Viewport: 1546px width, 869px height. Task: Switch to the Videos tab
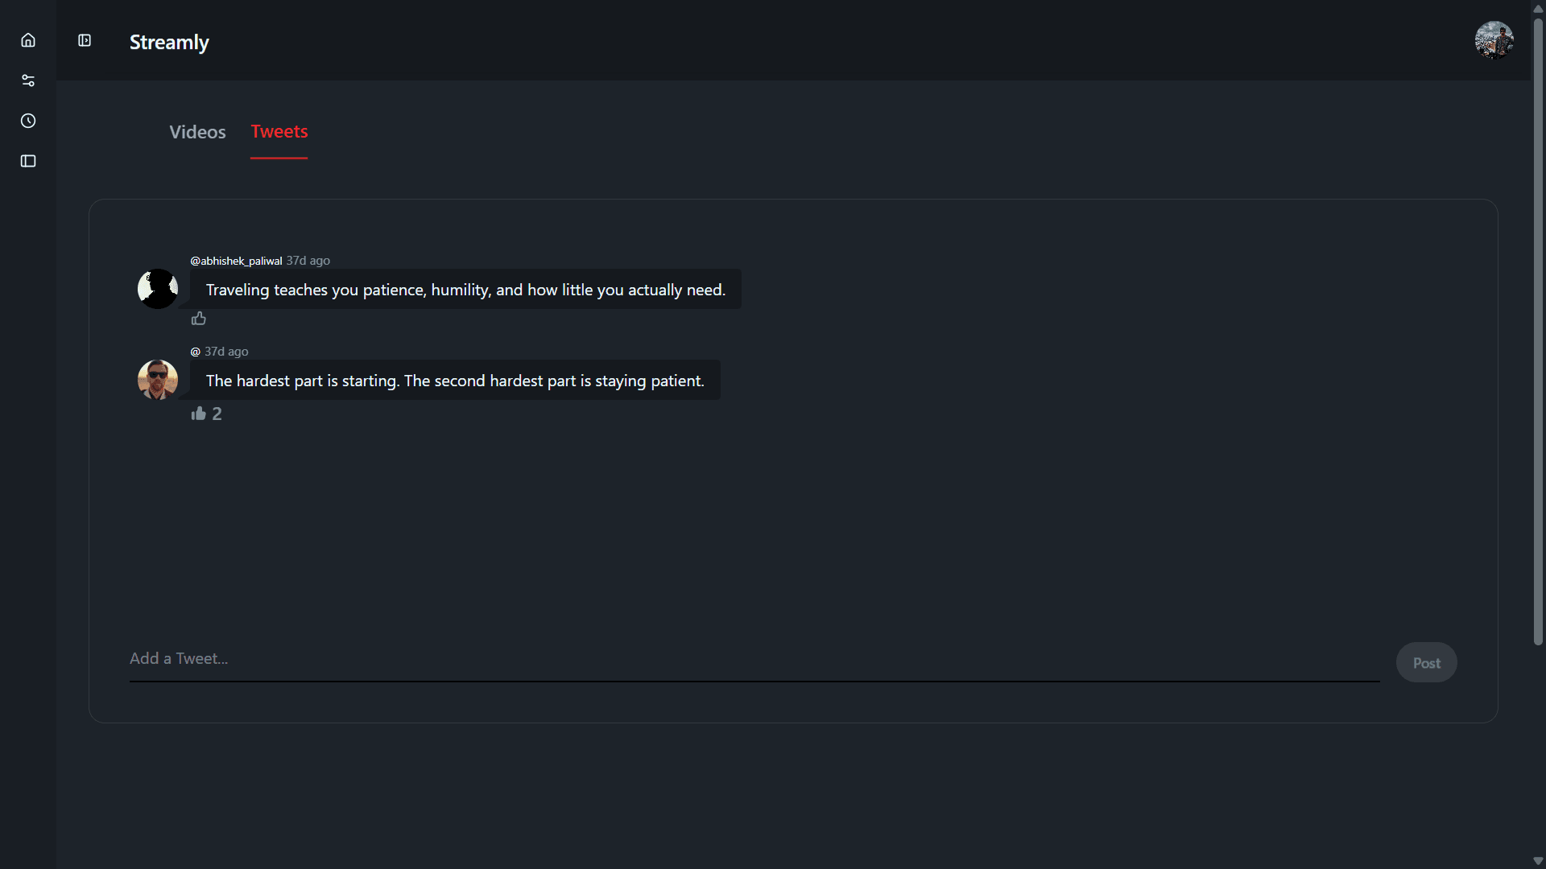pos(196,131)
